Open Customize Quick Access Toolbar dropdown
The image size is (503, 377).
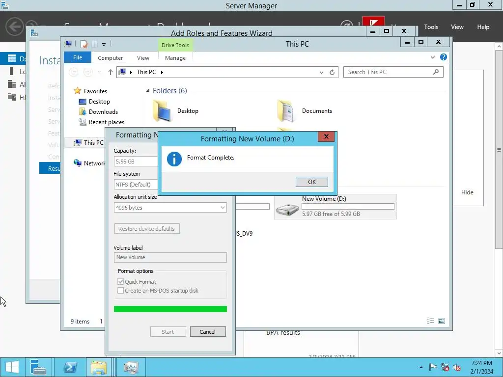pos(104,45)
